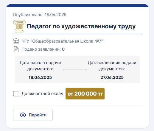Click the timeline connector between the dates
Image resolution: width=154 pixels, height=131 pixels.
click(75, 70)
